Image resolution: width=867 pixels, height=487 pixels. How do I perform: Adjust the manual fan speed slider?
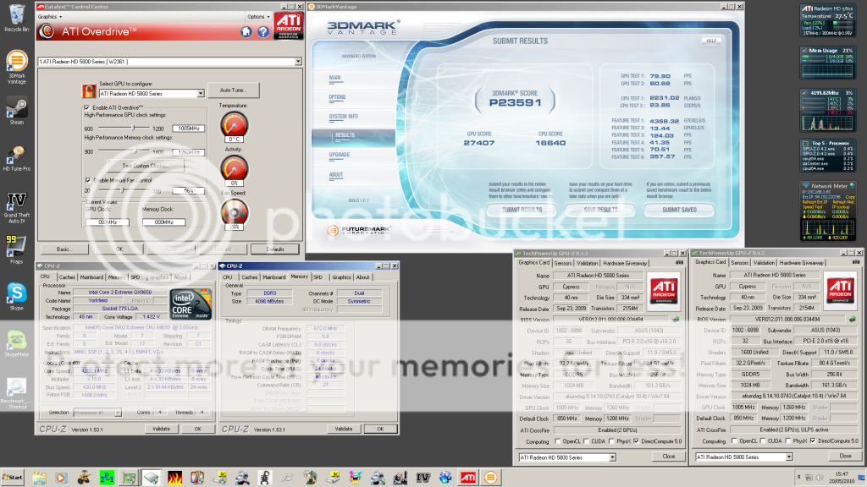(x=121, y=190)
